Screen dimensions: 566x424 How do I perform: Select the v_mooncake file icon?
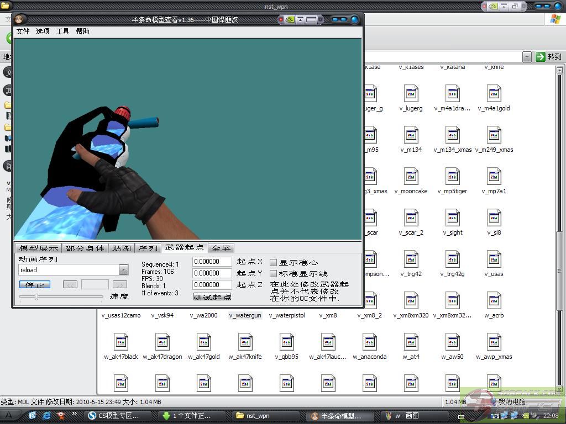411,177
